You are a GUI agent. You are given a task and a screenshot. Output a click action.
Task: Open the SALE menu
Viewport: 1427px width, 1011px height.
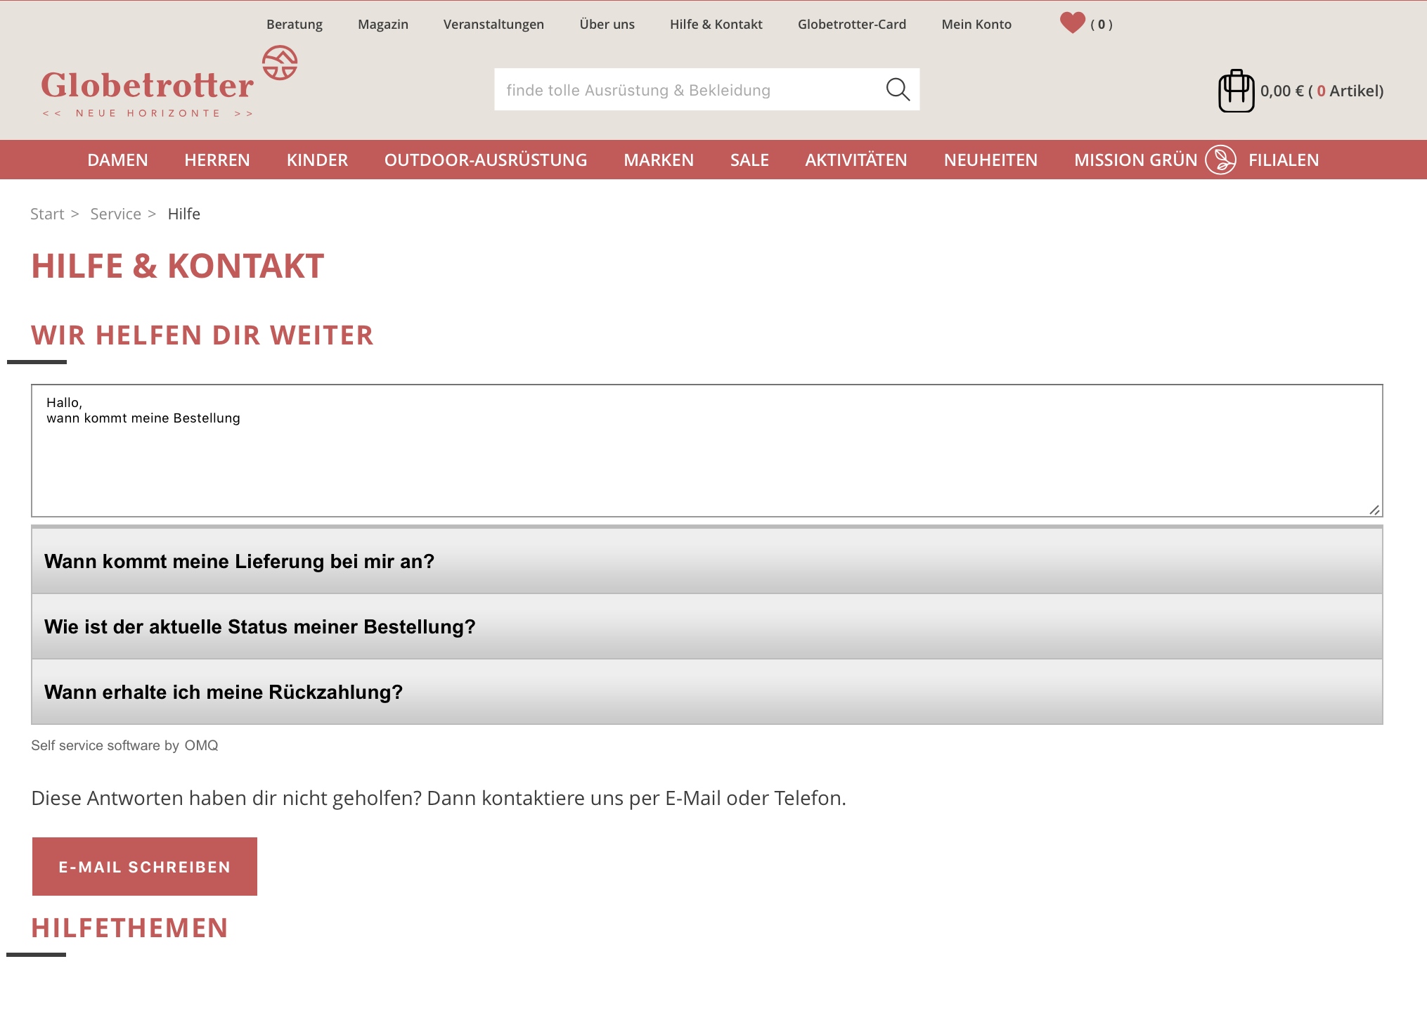pos(749,160)
